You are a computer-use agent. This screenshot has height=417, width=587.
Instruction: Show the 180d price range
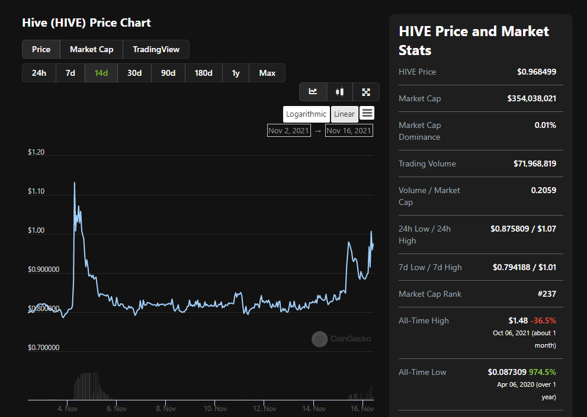pos(203,73)
